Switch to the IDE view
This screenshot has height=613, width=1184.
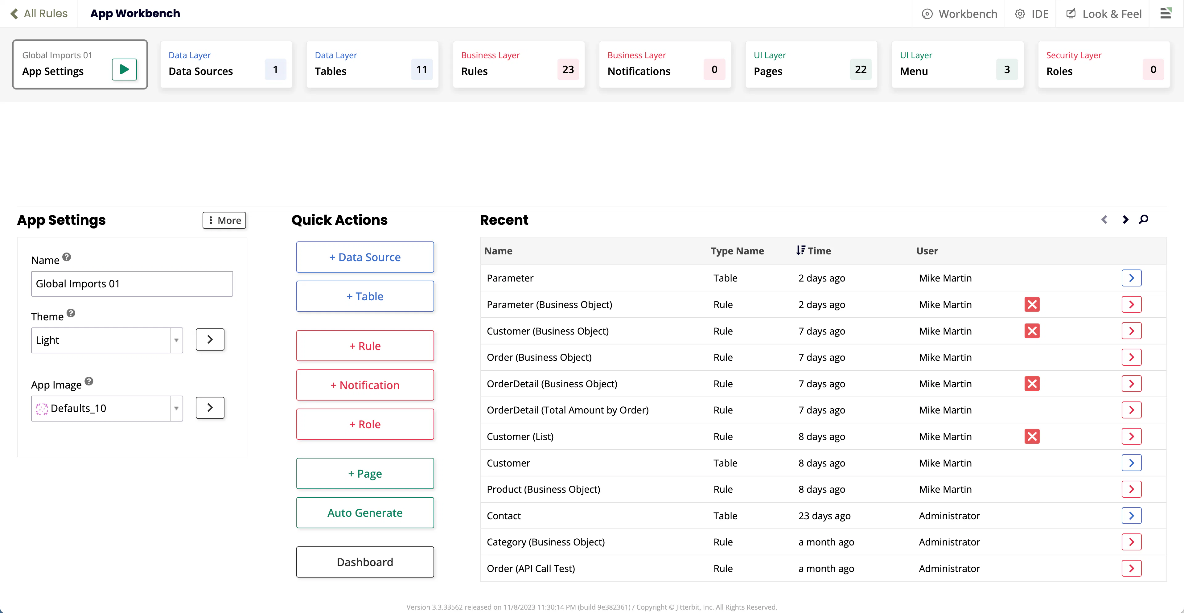pos(1031,14)
